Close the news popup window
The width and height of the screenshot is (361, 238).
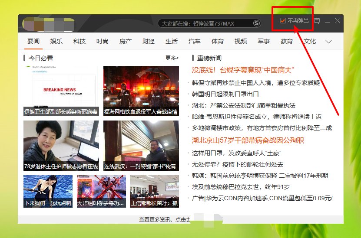(x=338, y=21)
